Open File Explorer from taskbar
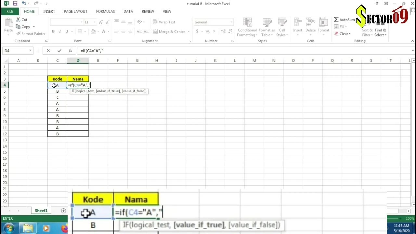The height and width of the screenshot is (234, 416). point(28,228)
